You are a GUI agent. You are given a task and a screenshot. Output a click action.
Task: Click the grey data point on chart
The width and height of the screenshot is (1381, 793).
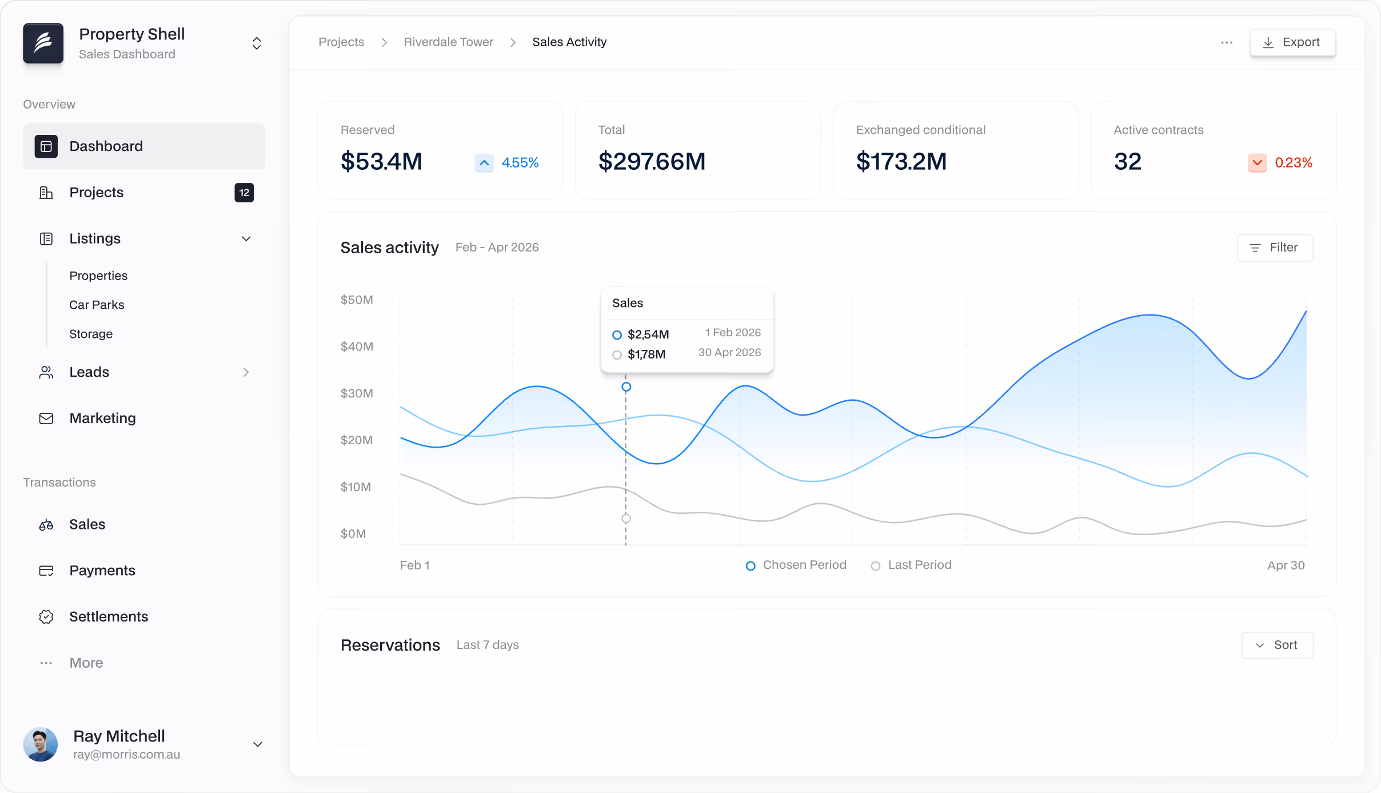pos(626,519)
